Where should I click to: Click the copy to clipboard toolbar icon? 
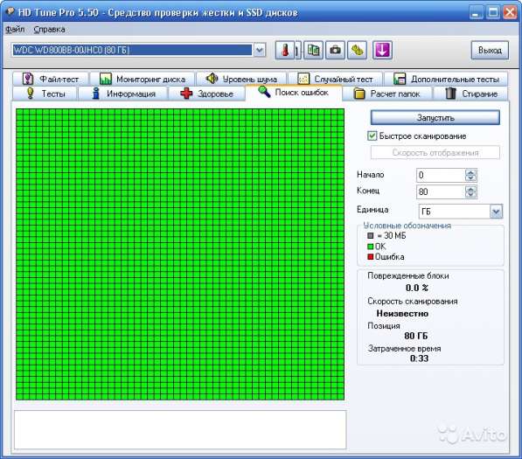[x=313, y=50]
